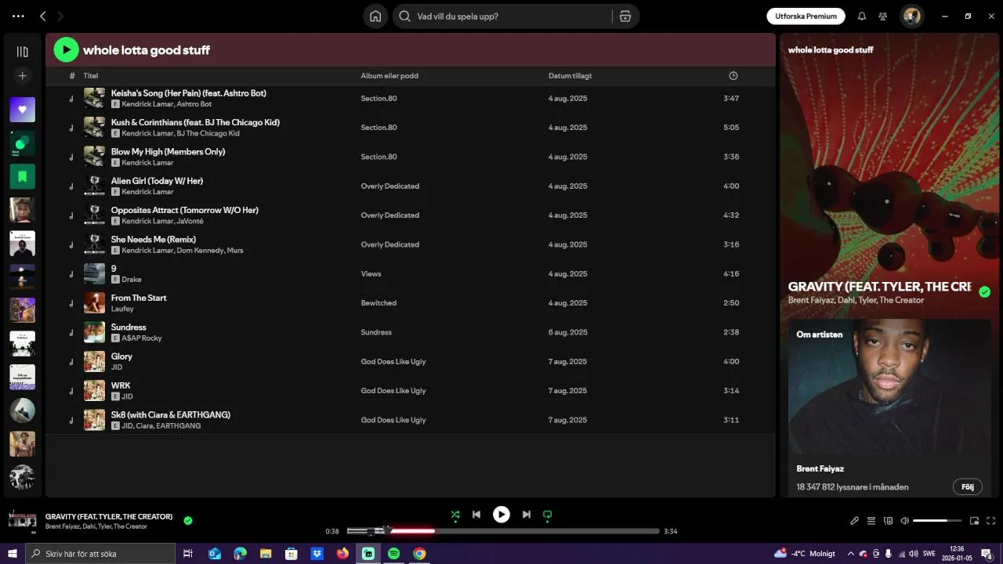Image resolution: width=1003 pixels, height=564 pixels.
Task: Open the miniplayer icon
Action: click(x=974, y=521)
